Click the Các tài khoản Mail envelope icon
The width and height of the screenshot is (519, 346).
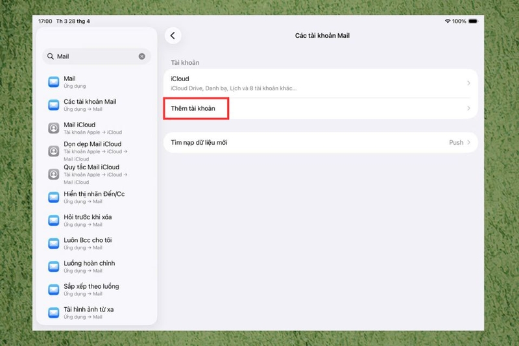pos(54,105)
